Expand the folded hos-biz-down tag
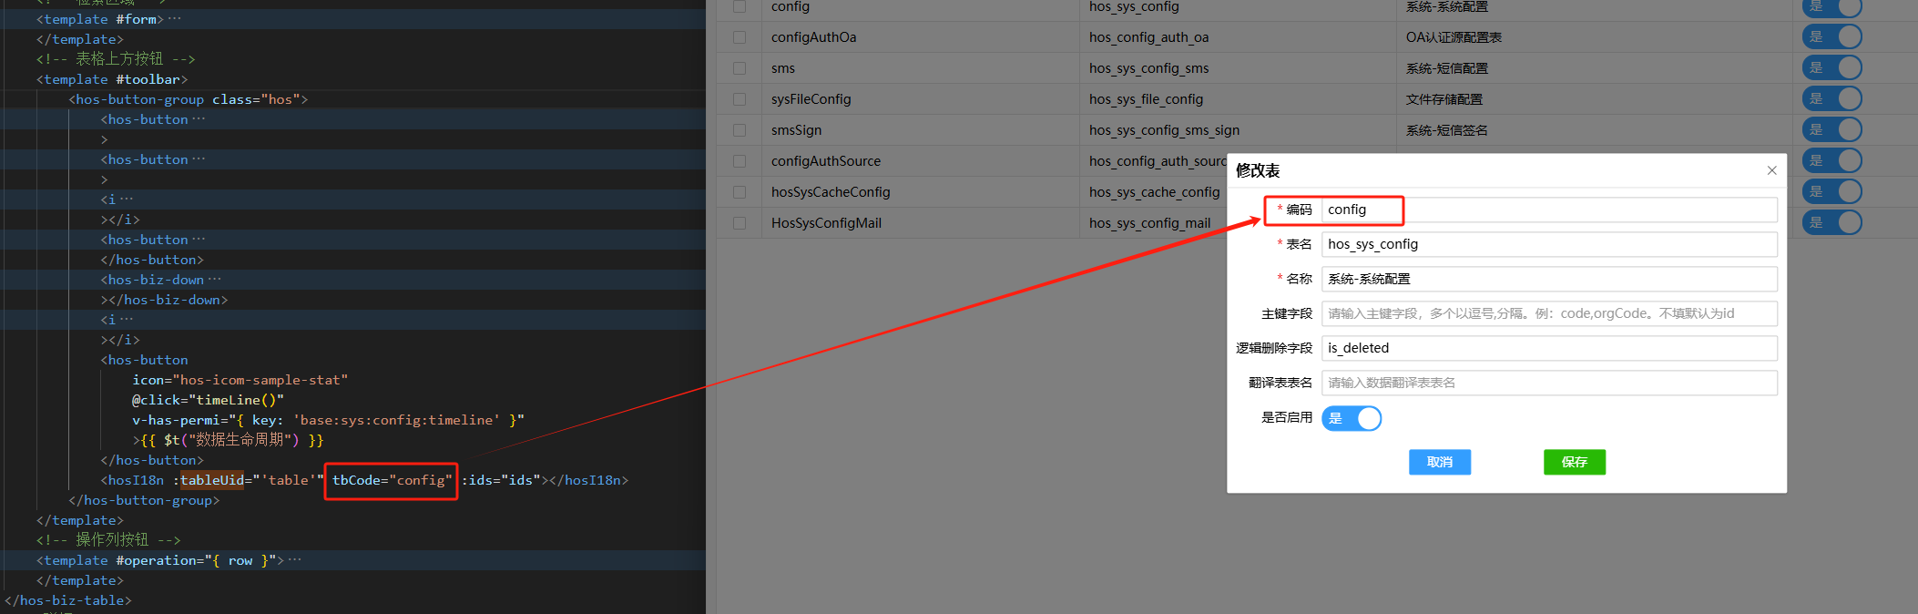Screen dimensions: 1918x614 [x=215, y=280]
